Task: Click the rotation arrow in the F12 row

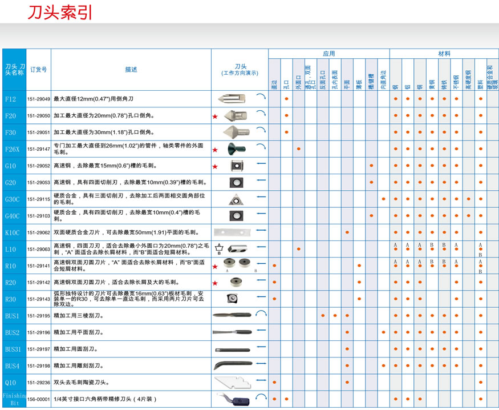Action: 261,96
